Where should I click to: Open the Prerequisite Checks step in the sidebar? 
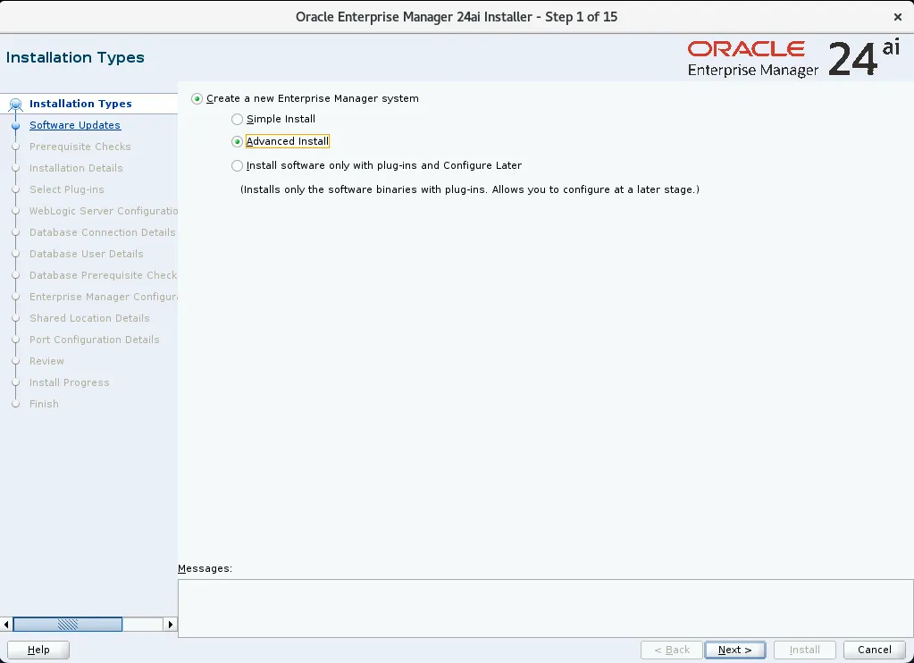tap(80, 147)
